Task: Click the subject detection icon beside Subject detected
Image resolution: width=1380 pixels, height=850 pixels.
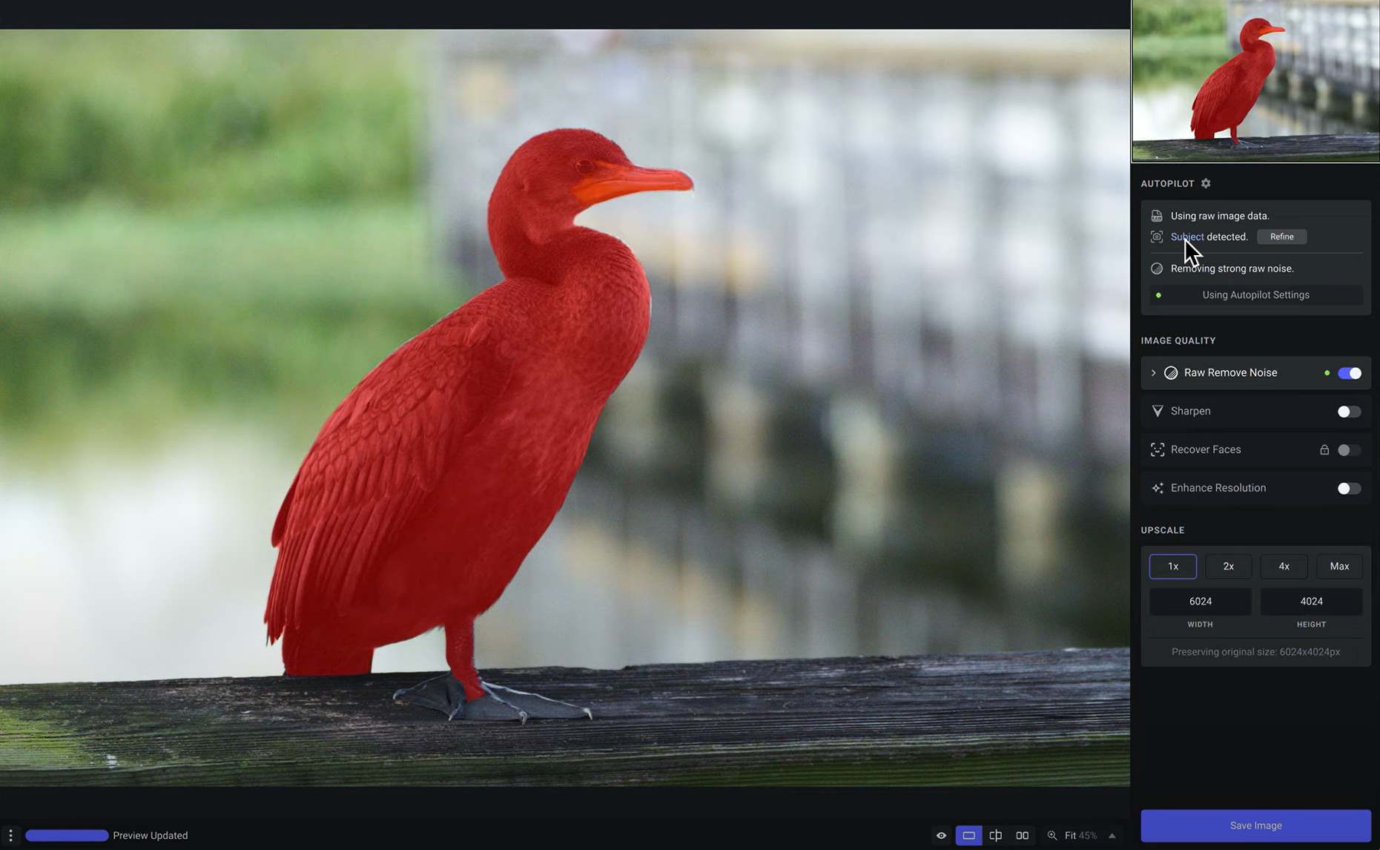Action: pyautogui.click(x=1157, y=237)
